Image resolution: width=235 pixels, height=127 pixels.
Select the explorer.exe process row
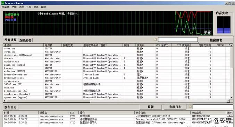[116, 61]
